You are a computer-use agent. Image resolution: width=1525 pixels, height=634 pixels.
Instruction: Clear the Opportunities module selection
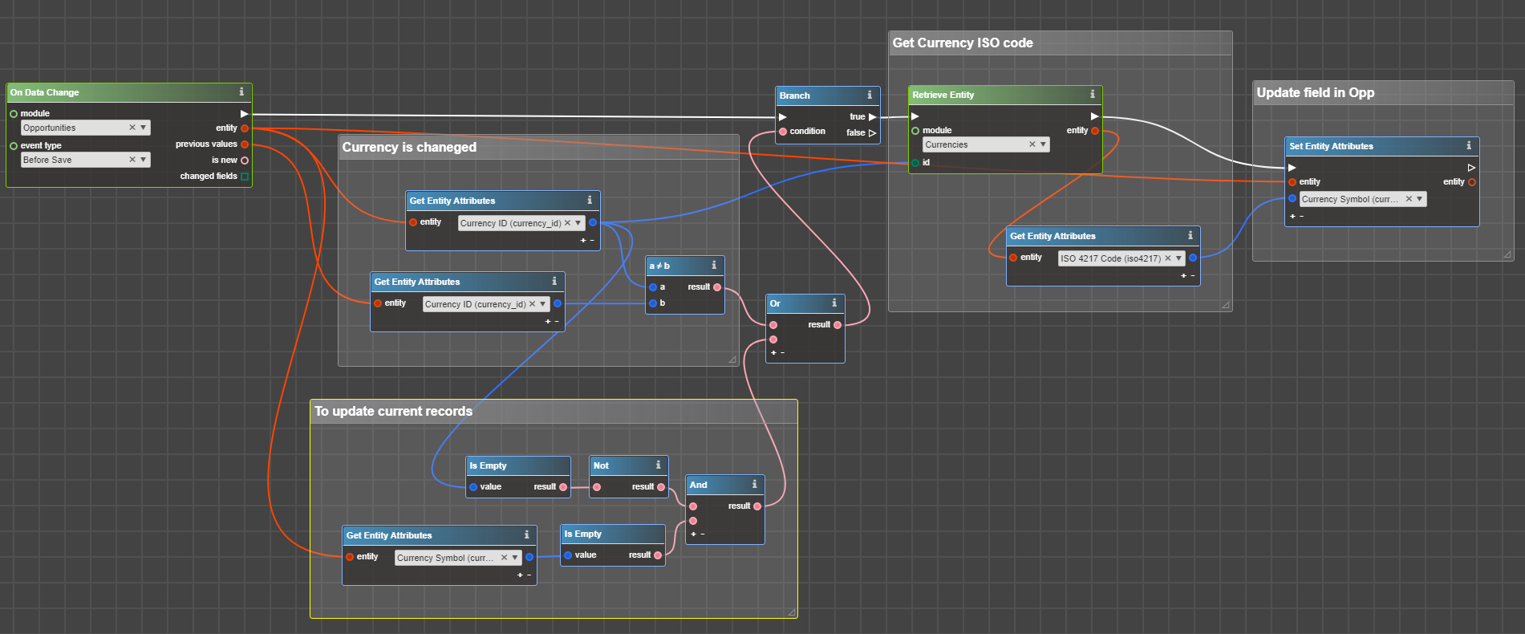[x=132, y=128]
